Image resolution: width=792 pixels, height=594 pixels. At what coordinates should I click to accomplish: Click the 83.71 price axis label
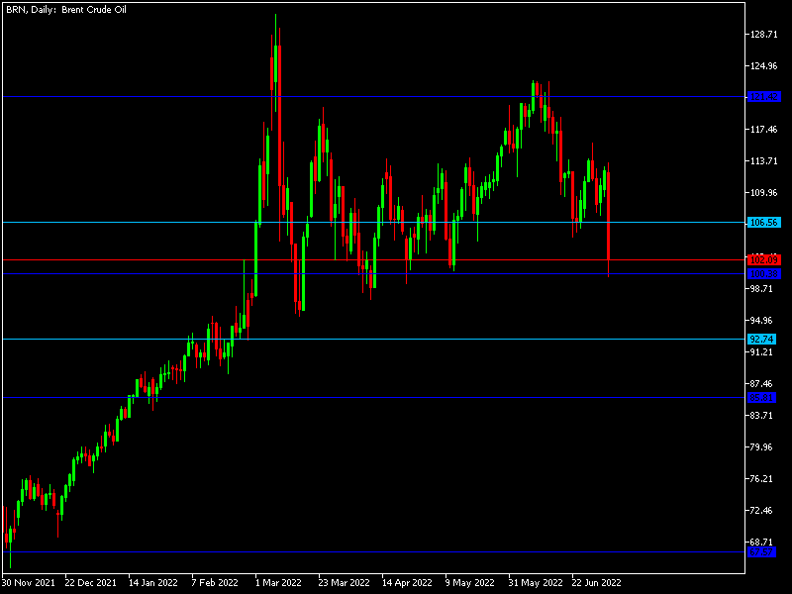coord(761,415)
